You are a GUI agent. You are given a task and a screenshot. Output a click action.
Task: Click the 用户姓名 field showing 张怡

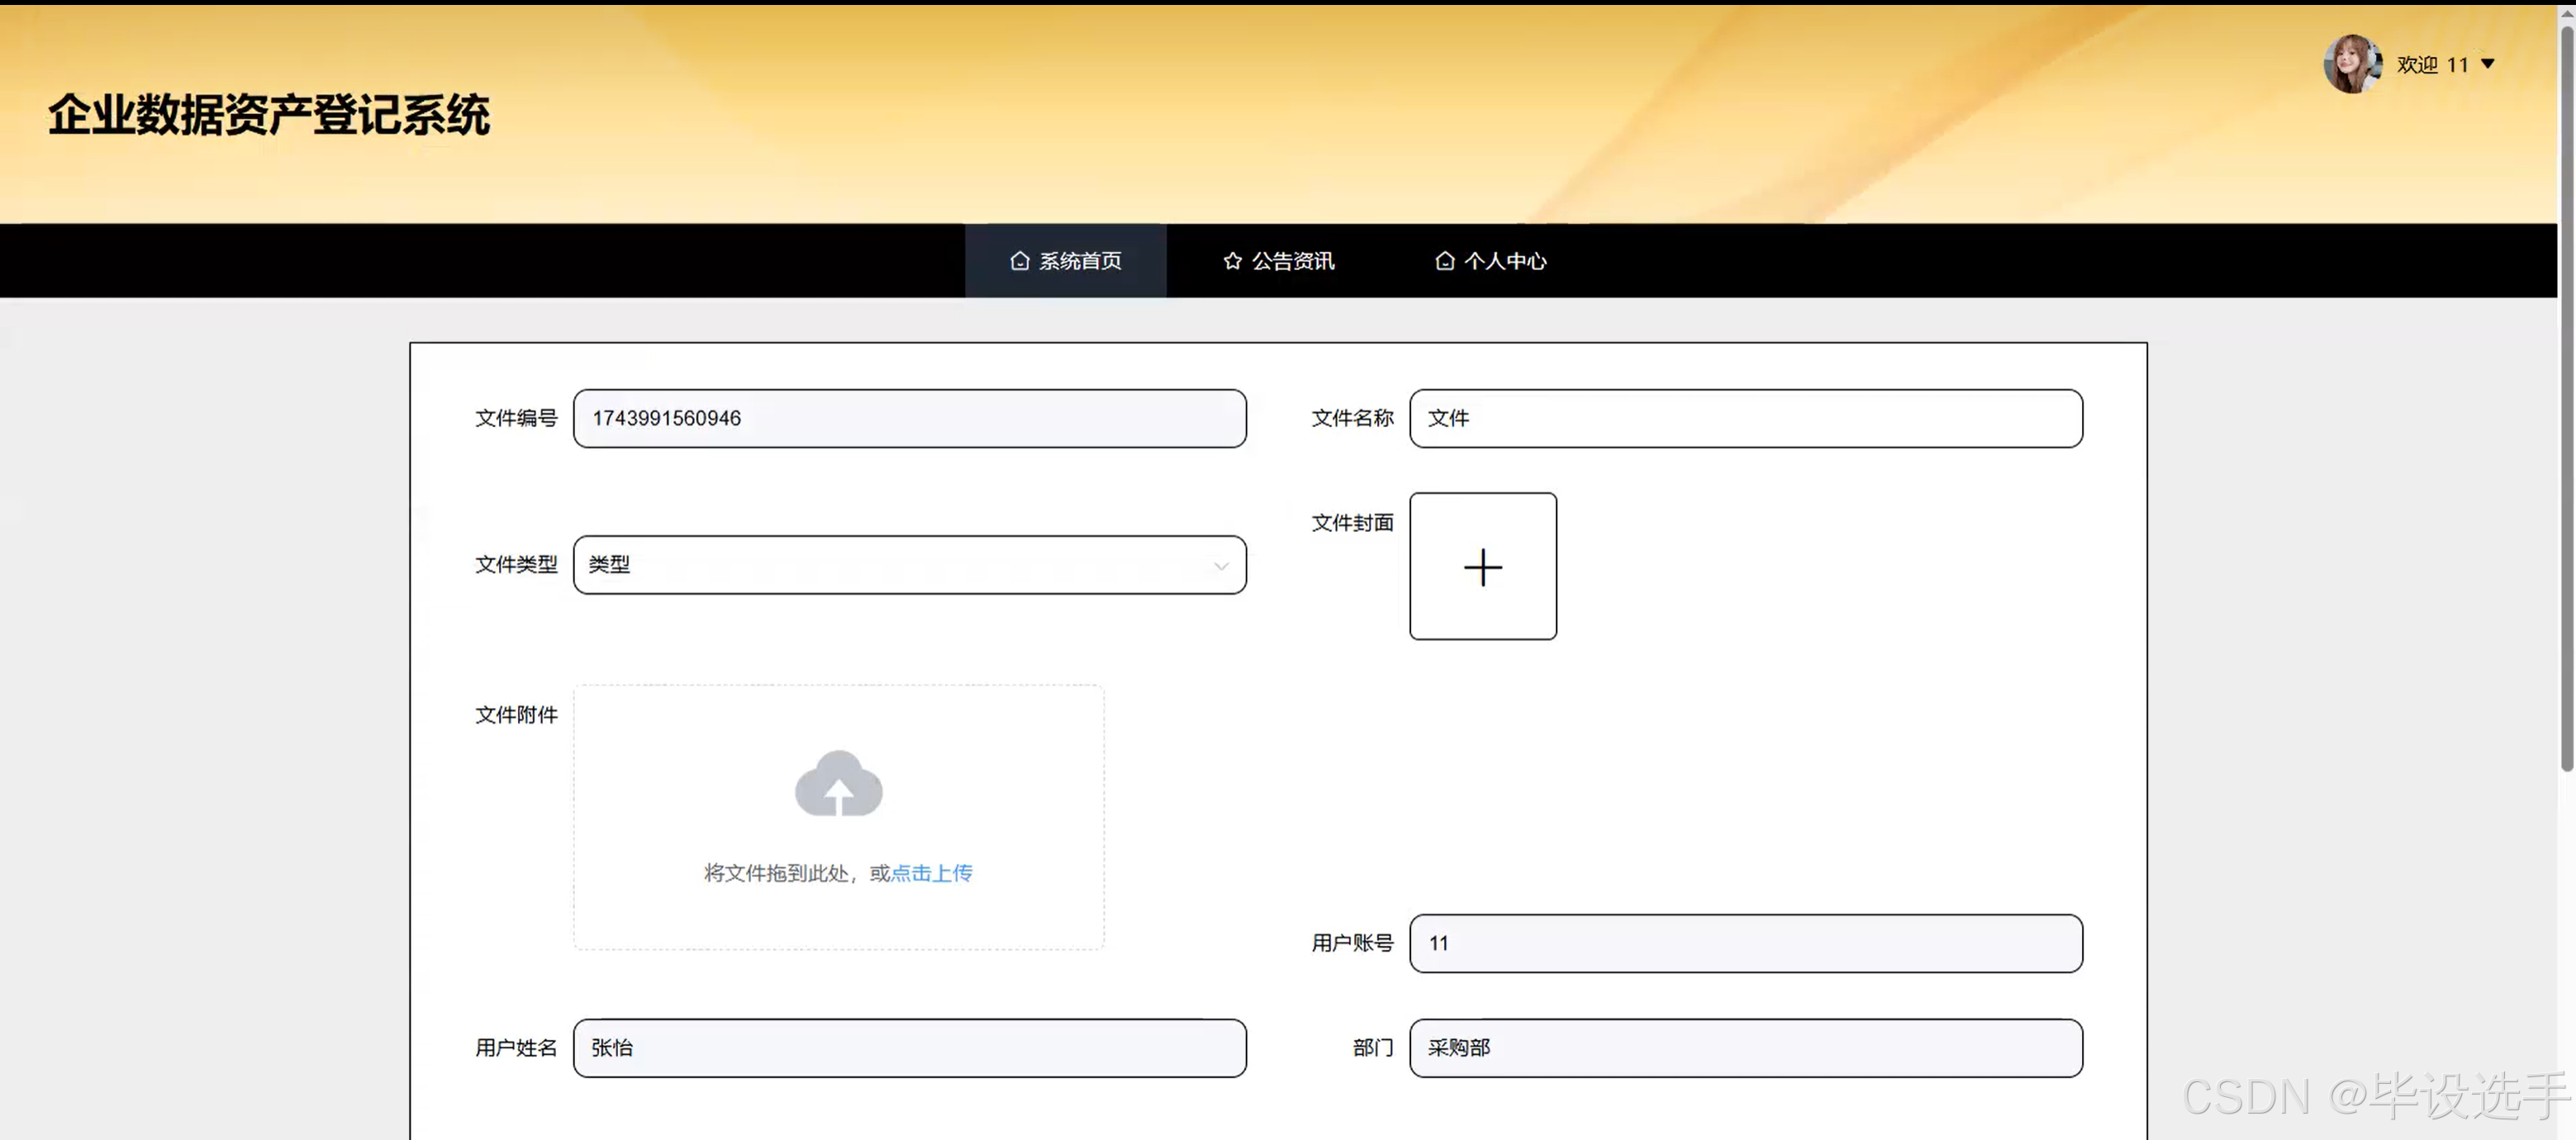908,1048
